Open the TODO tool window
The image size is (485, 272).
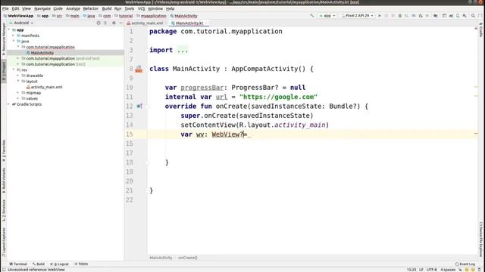tap(81, 264)
